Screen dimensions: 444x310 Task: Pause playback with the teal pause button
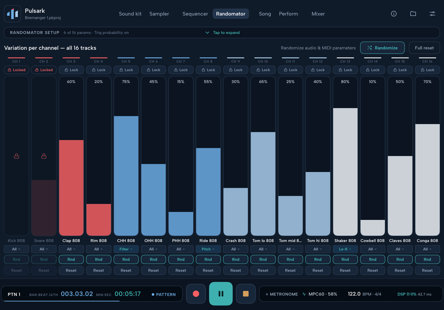[x=221, y=294]
